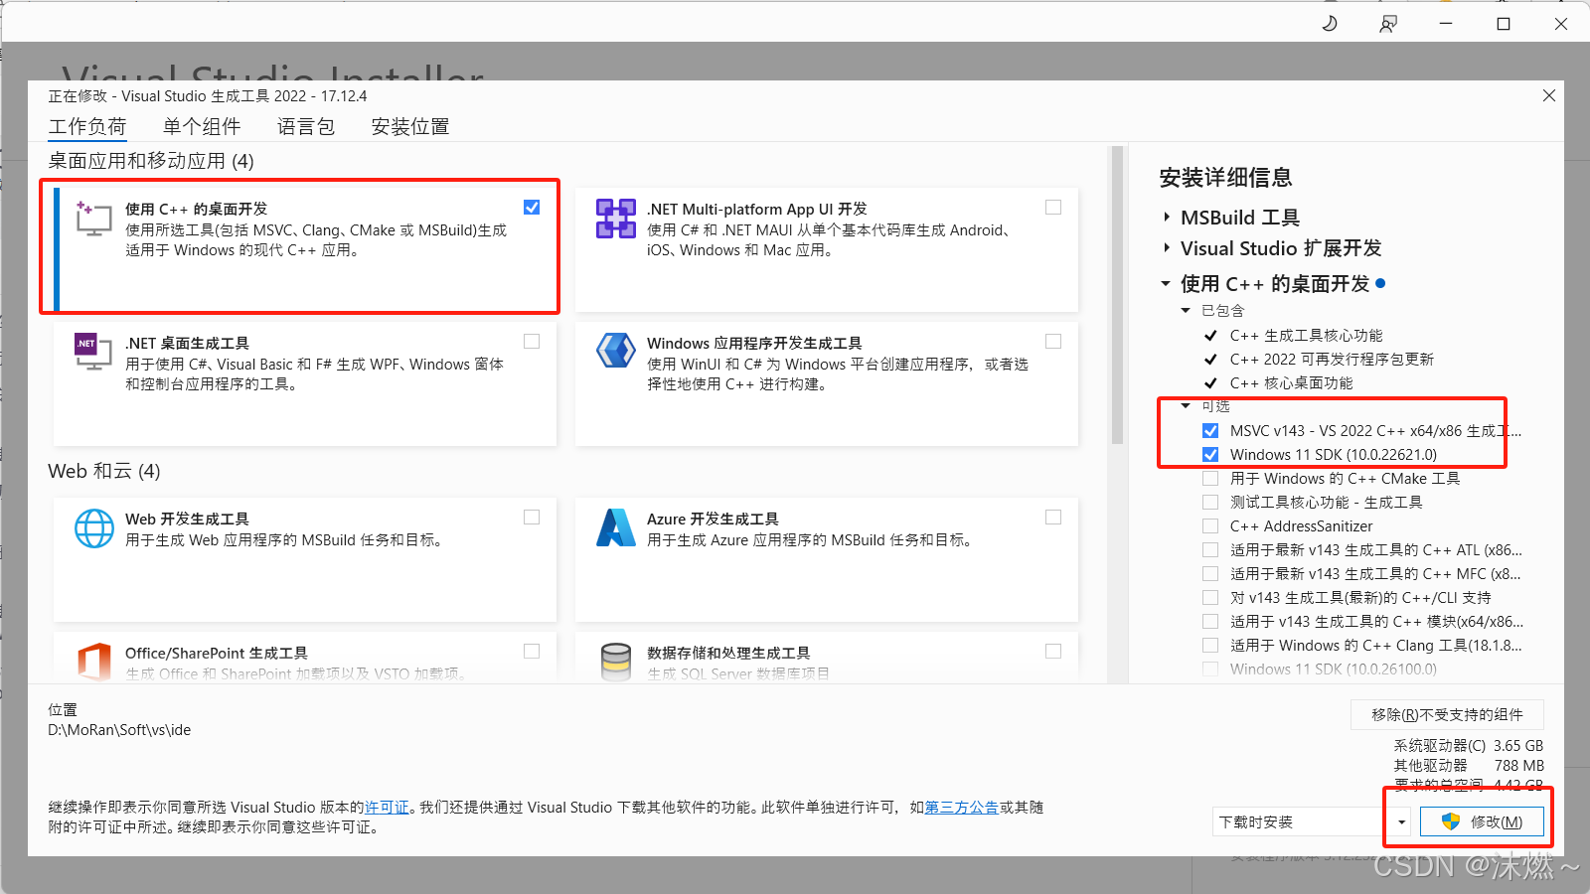Screen dimensions: 1590x894
Task: Check the C++ MFC for v143 option
Action: [1210, 573]
